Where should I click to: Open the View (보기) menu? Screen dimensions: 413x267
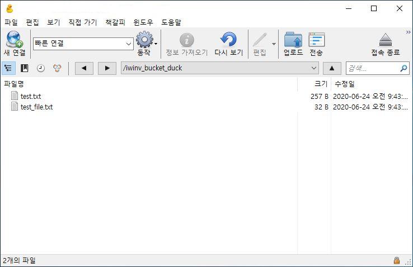coord(54,22)
